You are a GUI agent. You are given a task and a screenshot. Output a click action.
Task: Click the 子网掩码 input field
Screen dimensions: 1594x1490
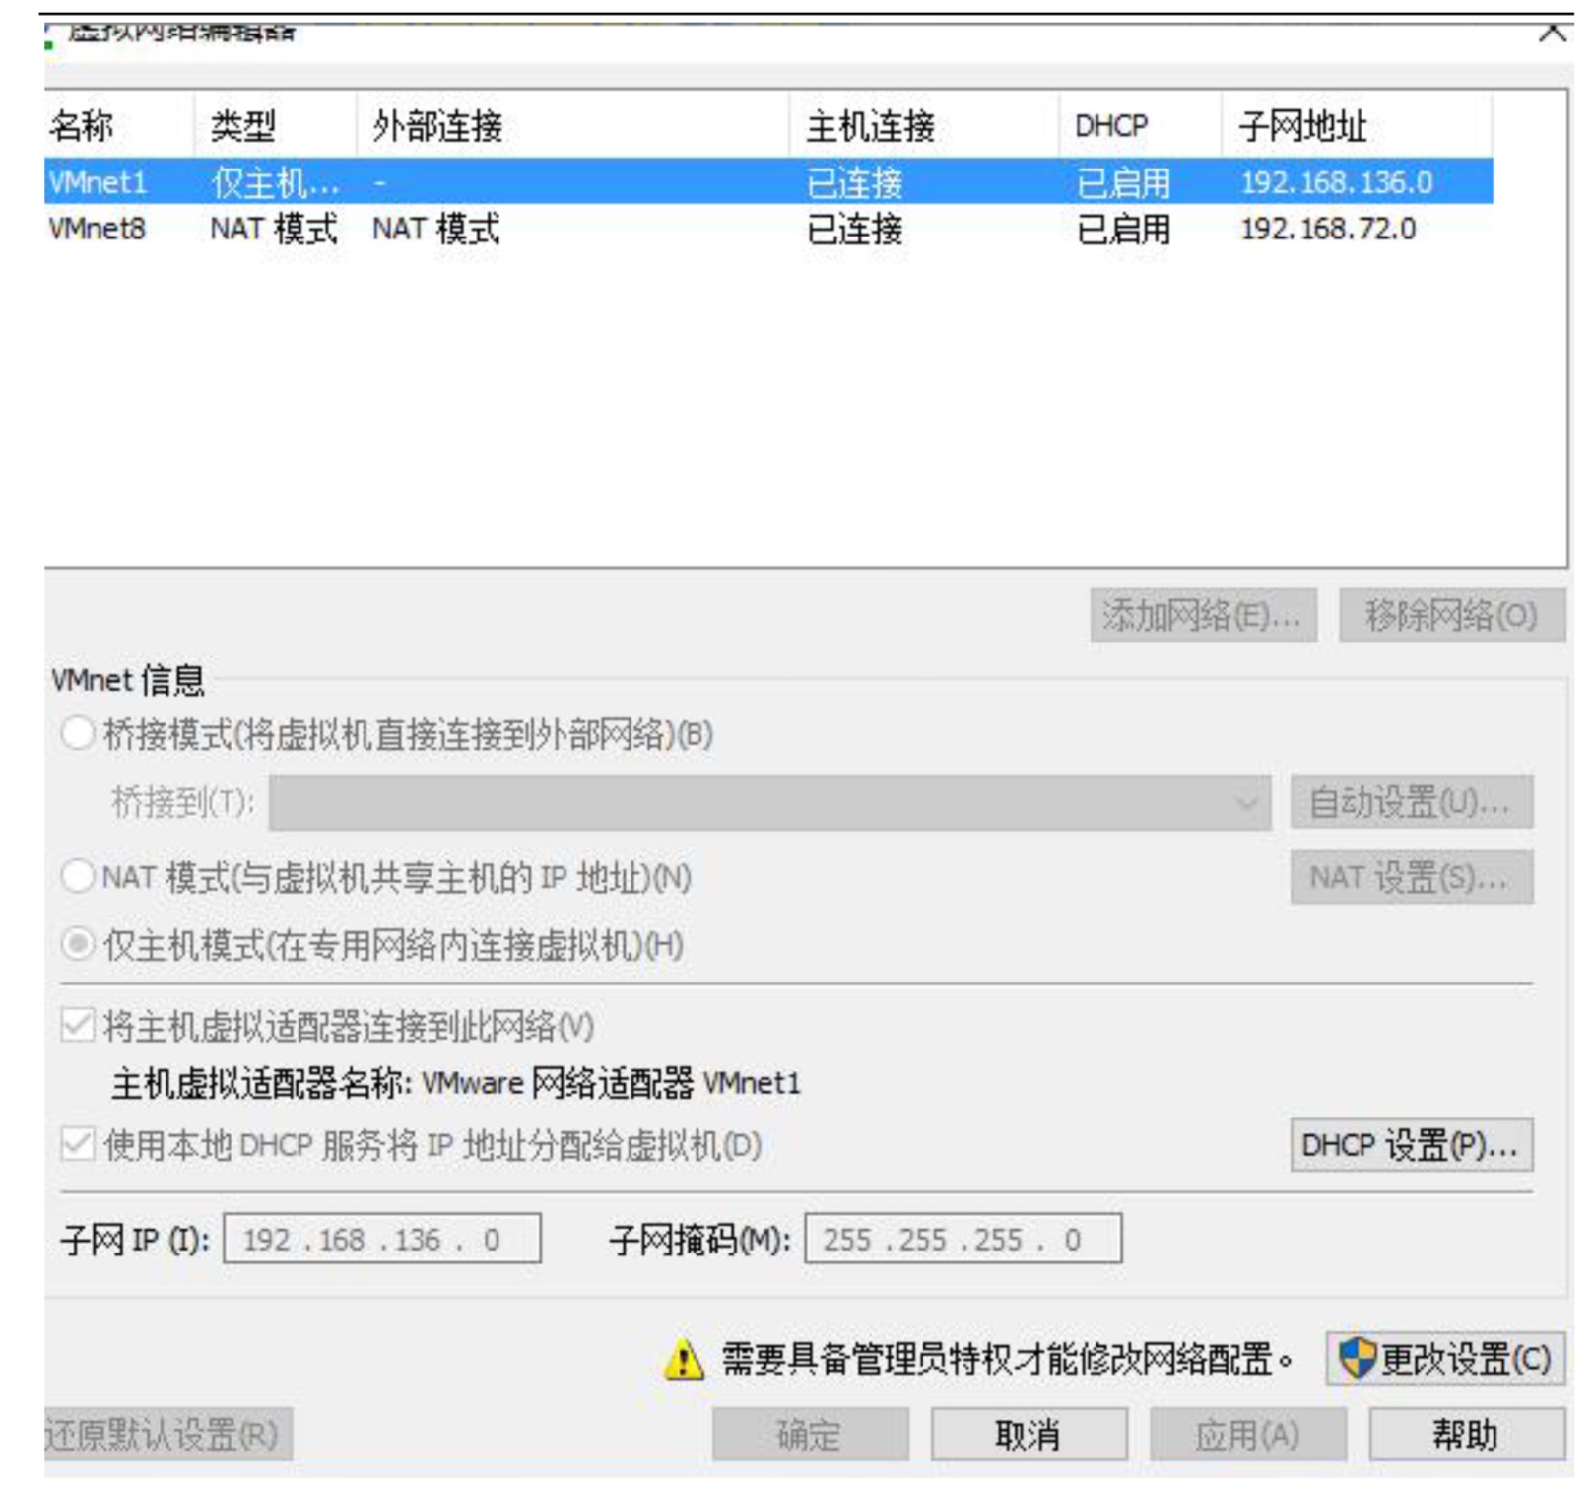point(962,1240)
